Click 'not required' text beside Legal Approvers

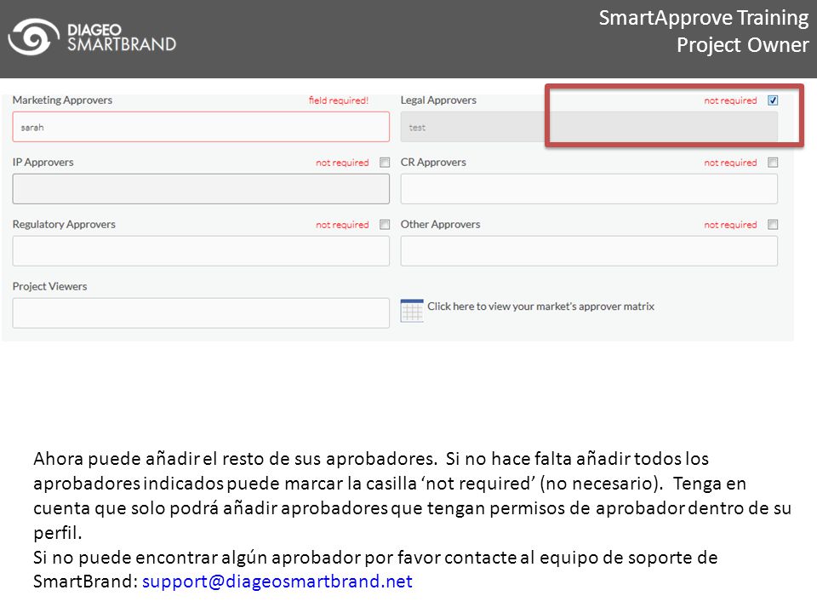730,100
